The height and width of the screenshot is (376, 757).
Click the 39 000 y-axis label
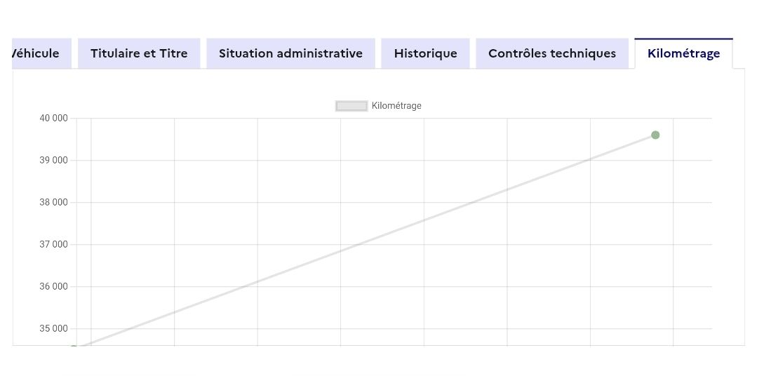pyautogui.click(x=53, y=160)
